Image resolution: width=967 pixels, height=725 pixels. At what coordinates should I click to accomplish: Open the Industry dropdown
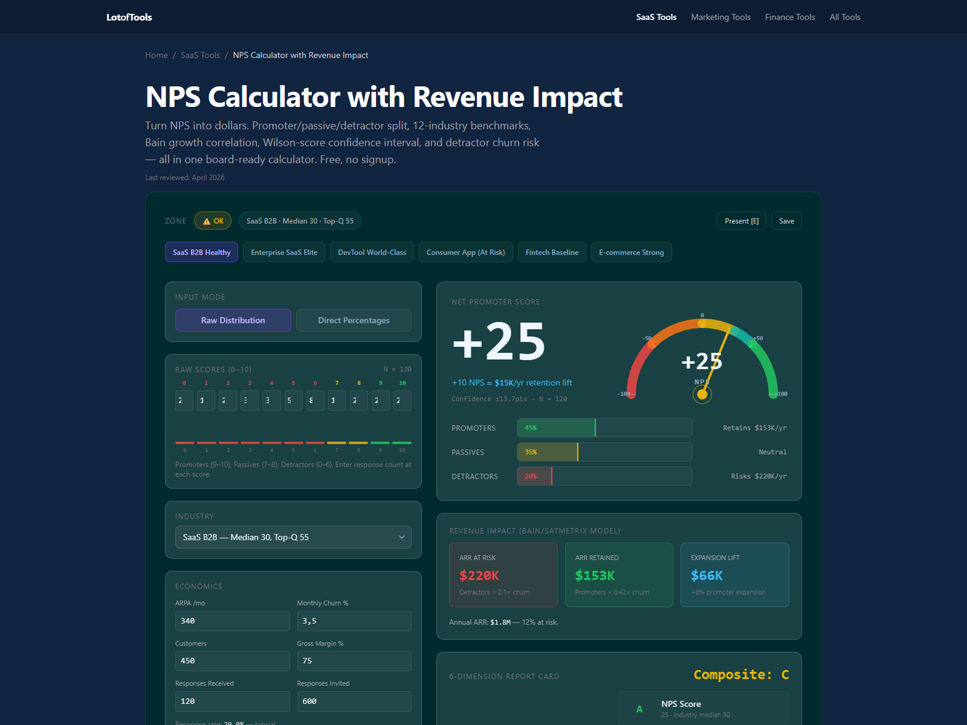293,537
